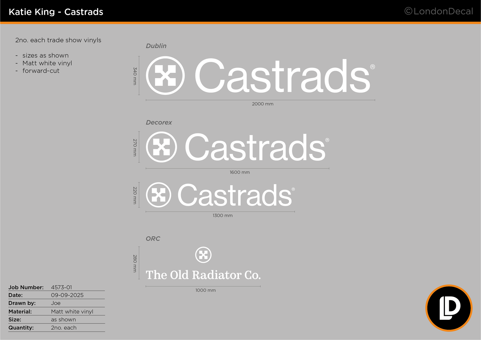Click the Decorex section label
Viewport: 481px width, 340px height.
click(159, 122)
